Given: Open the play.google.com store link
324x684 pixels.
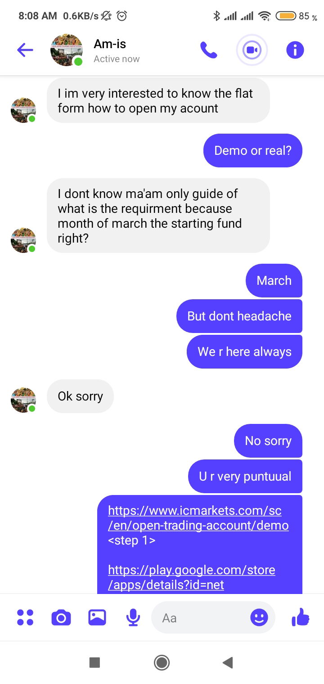Looking at the screenshot, I should click(x=192, y=577).
